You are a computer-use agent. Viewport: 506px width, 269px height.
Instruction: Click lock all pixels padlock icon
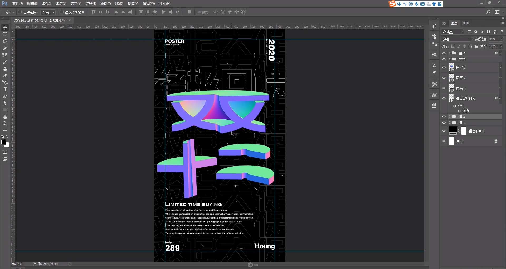[x=476, y=46]
